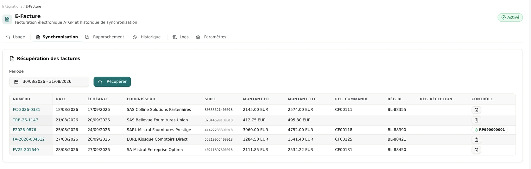
Task: Click SIRET 55210055400018
Action: 218,140
